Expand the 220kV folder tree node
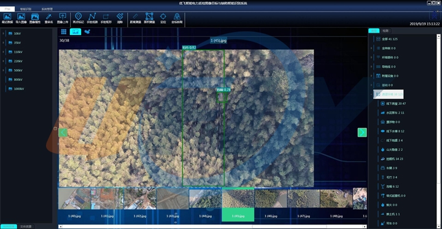The image size is (442, 229). 3,61
